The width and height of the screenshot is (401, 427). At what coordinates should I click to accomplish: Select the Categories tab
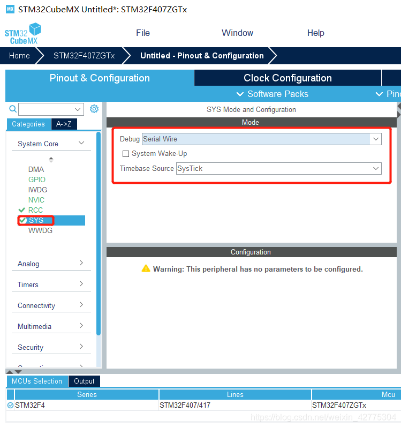click(28, 124)
